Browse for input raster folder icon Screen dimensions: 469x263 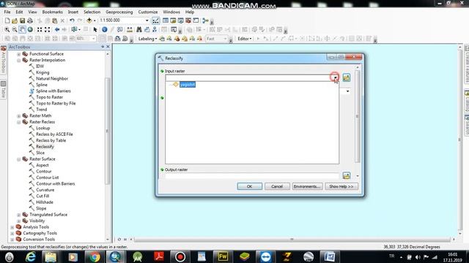[347, 78]
